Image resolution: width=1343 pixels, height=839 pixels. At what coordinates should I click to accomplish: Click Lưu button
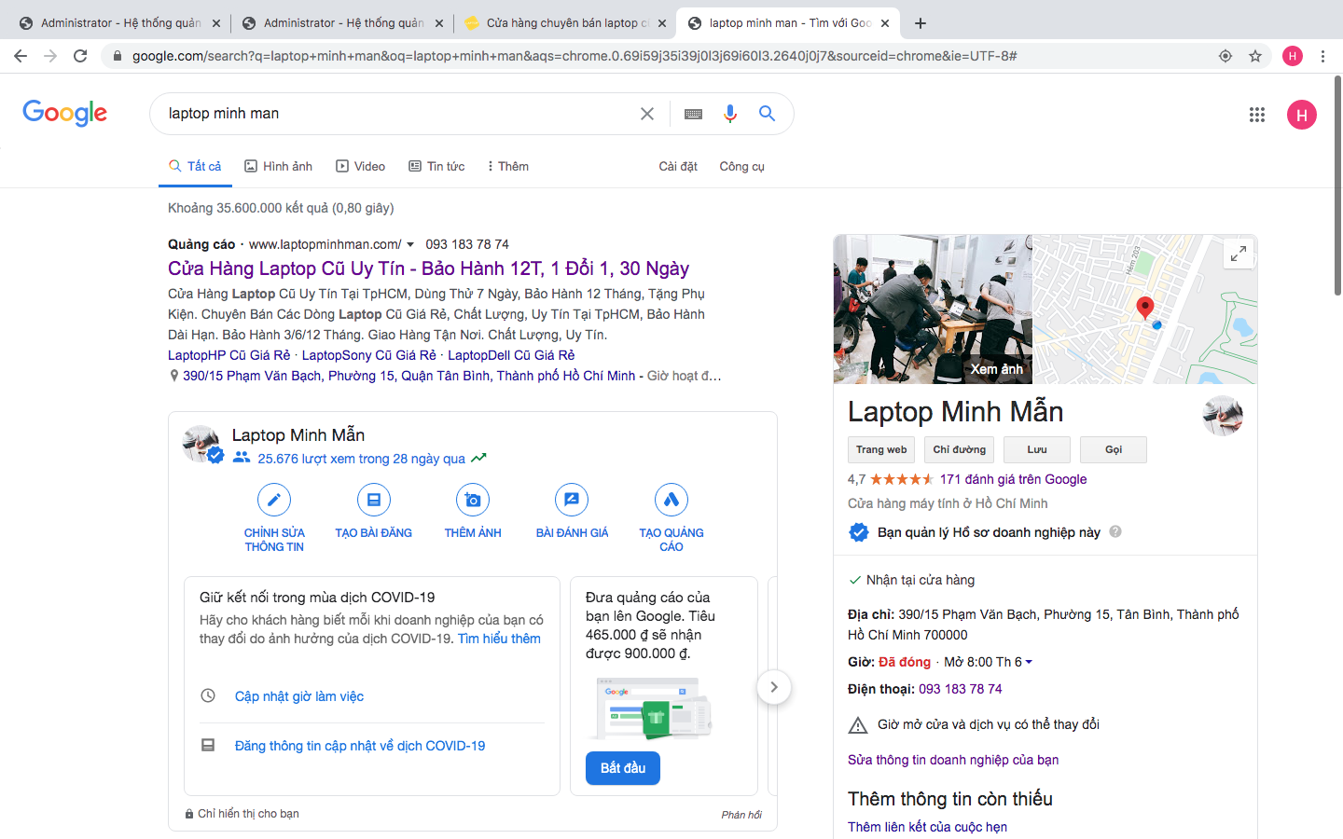[1037, 449]
